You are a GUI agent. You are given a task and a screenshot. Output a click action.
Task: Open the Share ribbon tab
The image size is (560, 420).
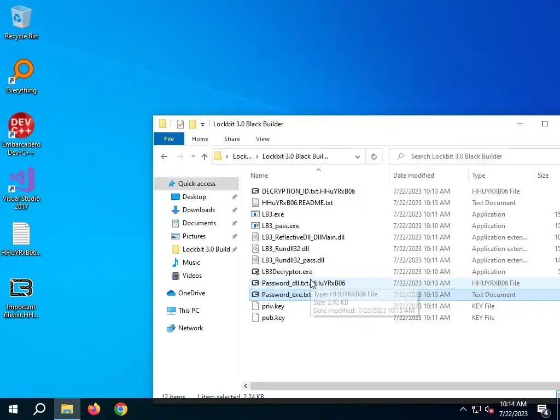click(232, 139)
